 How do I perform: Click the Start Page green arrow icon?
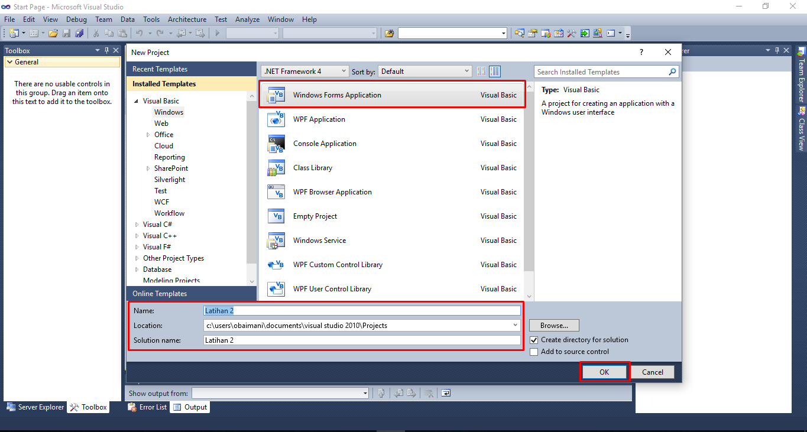(585, 33)
